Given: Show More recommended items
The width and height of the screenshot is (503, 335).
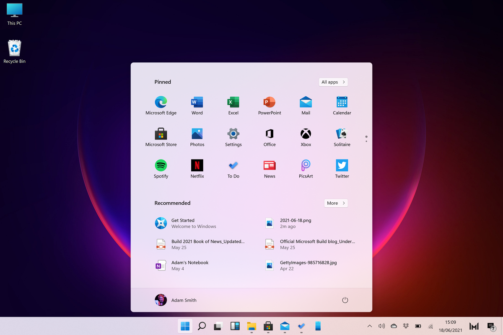Looking at the screenshot, I should pos(335,203).
